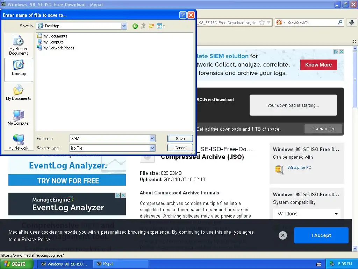Create a new folder icon

(x=151, y=26)
